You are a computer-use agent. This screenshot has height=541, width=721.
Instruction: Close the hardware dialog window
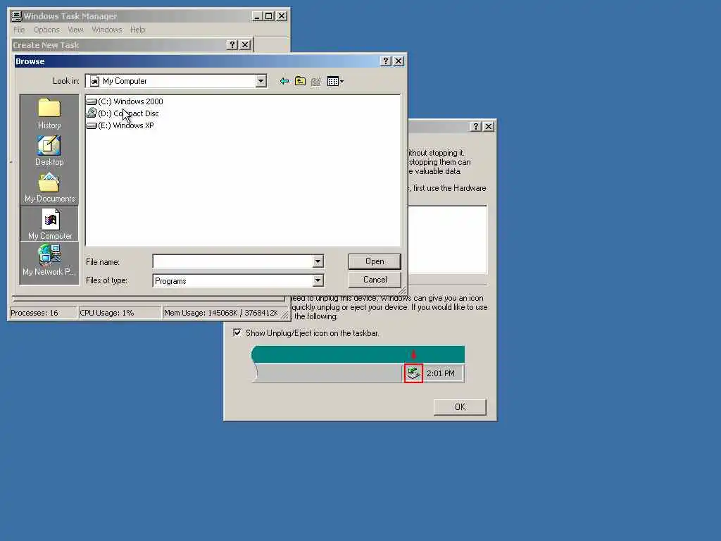point(489,127)
